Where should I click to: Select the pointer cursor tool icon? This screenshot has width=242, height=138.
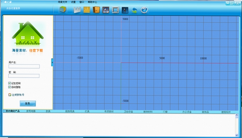pyautogui.click(x=125, y=10)
